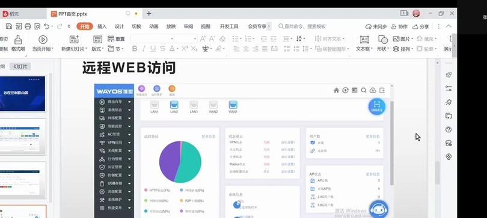Click the 协作 collaborate button
Viewport: 487px width, 218px height.
(x=399, y=26)
